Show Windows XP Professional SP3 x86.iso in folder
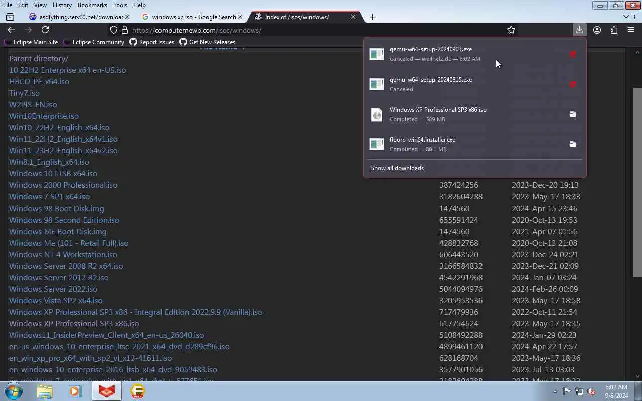 click(x=573, y=114)
